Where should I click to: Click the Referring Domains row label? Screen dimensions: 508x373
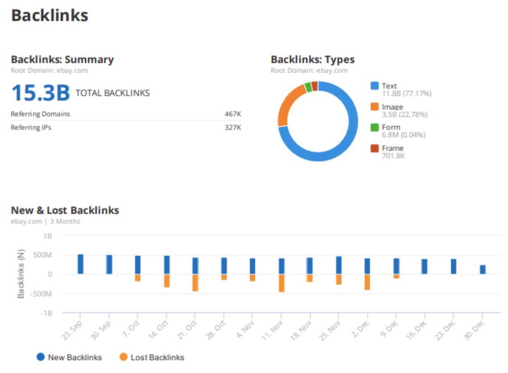coord(40,114)
